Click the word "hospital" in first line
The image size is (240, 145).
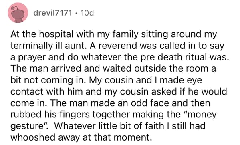[x=56, y=34]
